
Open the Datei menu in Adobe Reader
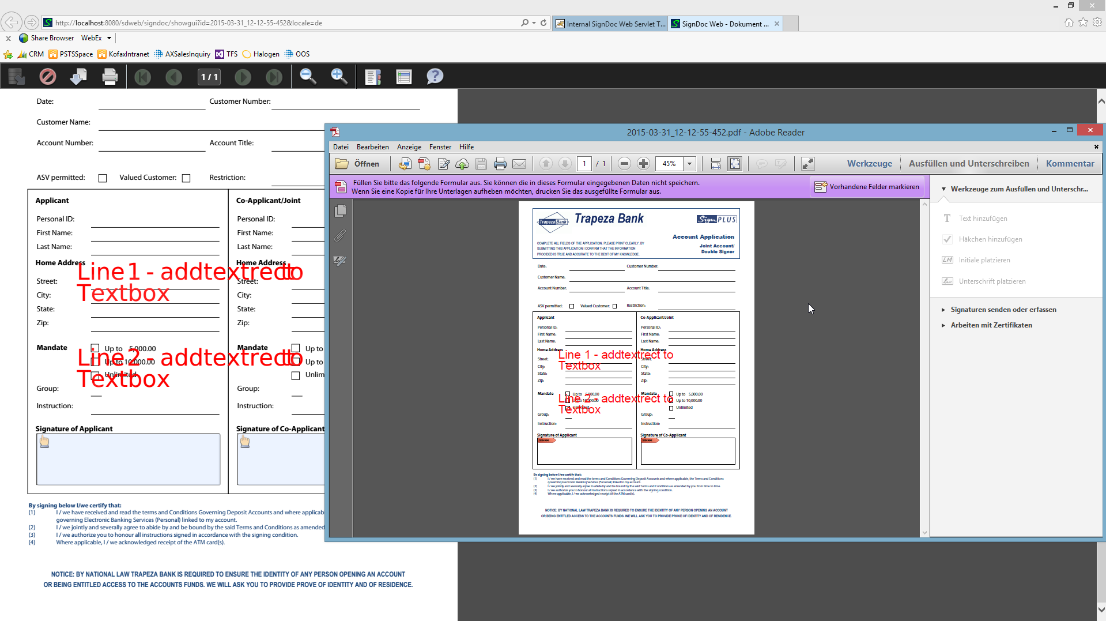pyautogui.click(x=341, y=147)
